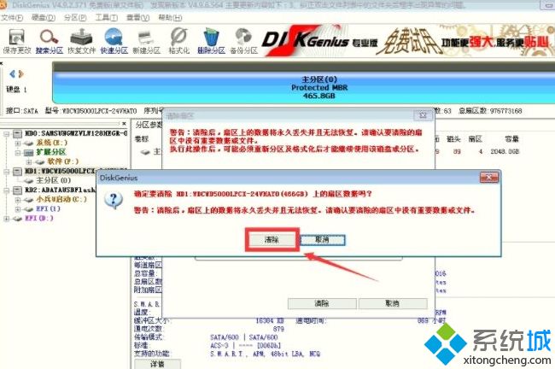The width and height of the screenshot is (555, 369).
Task: Open the 查看(V) menu
Action: point(137,17)
